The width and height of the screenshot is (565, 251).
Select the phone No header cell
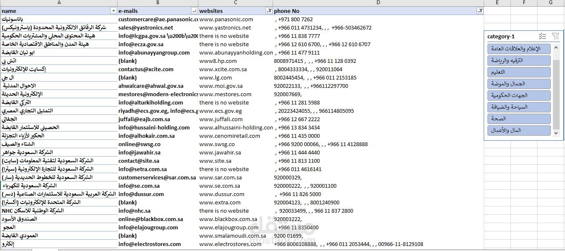tap(378, 11)
